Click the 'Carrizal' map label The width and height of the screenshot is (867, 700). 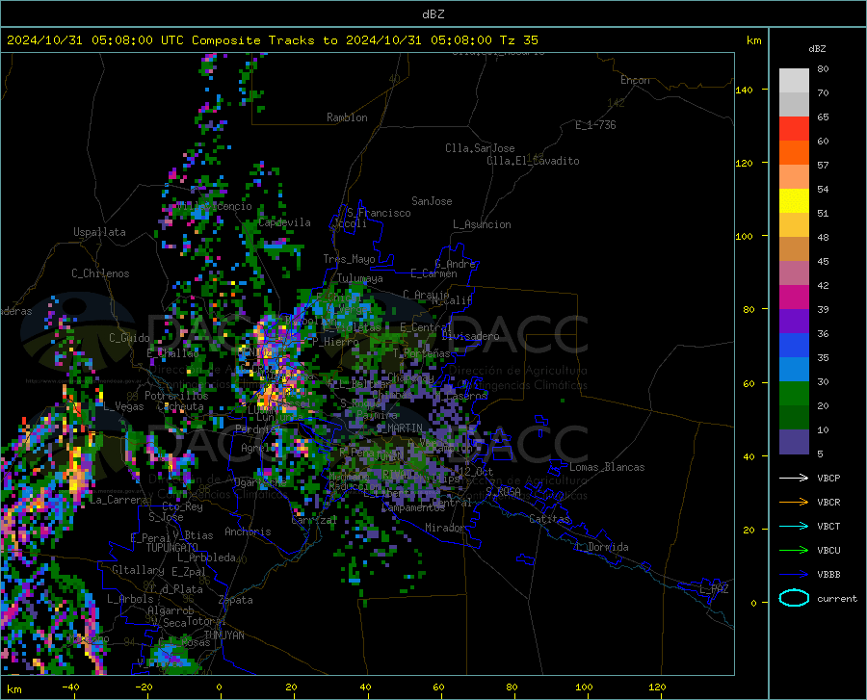[314, 520]
